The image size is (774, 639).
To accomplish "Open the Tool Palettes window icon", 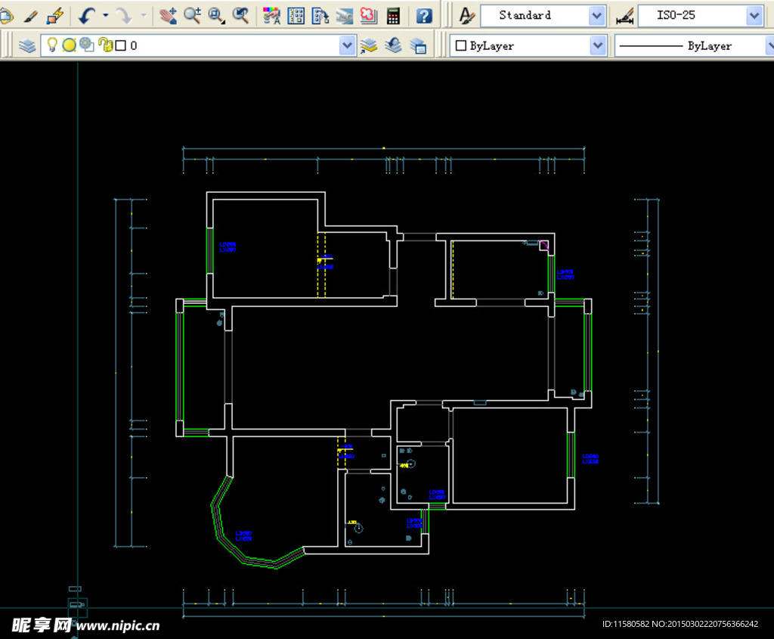I will (320, 17).
